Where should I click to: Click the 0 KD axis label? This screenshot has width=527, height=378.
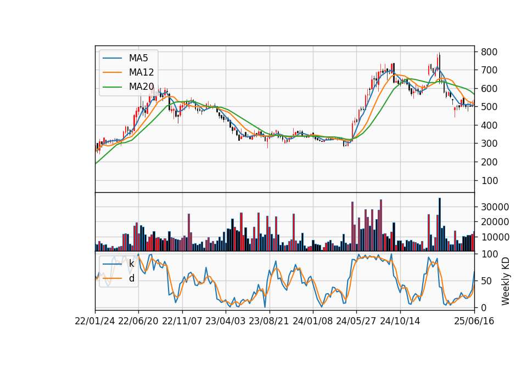tap(484, 307)
